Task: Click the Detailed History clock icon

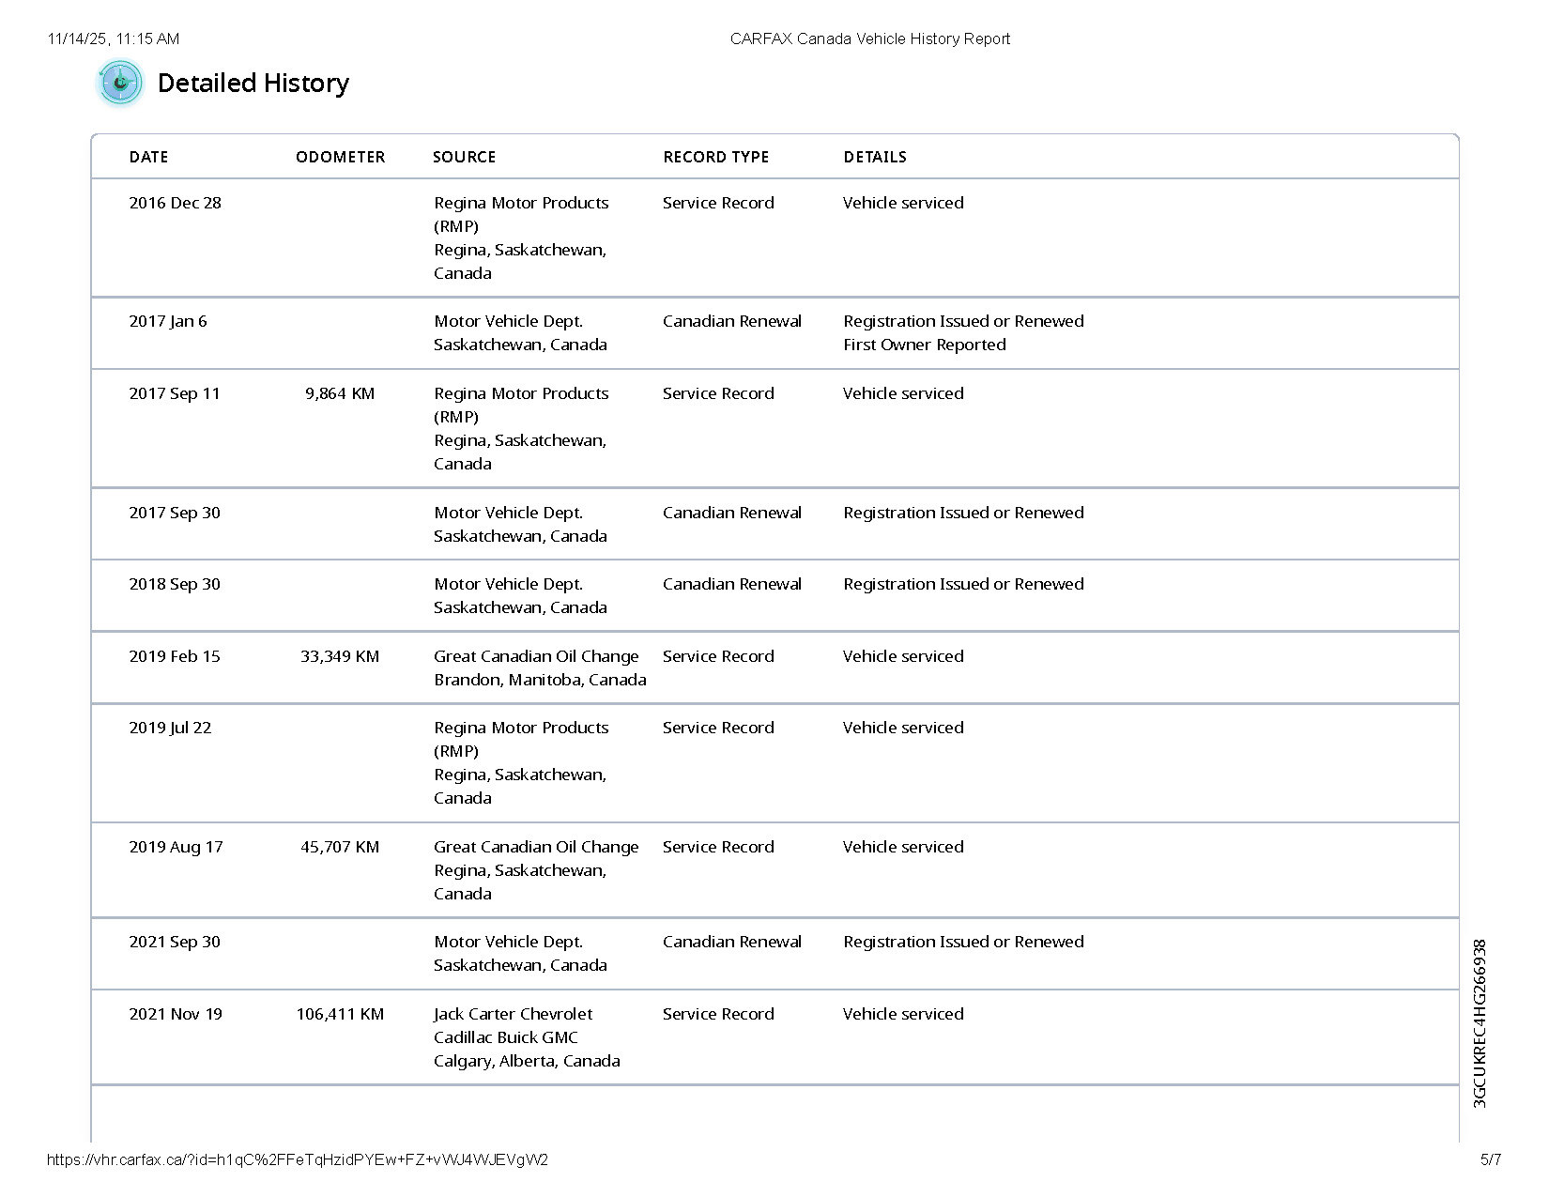Action: point(120,83)
